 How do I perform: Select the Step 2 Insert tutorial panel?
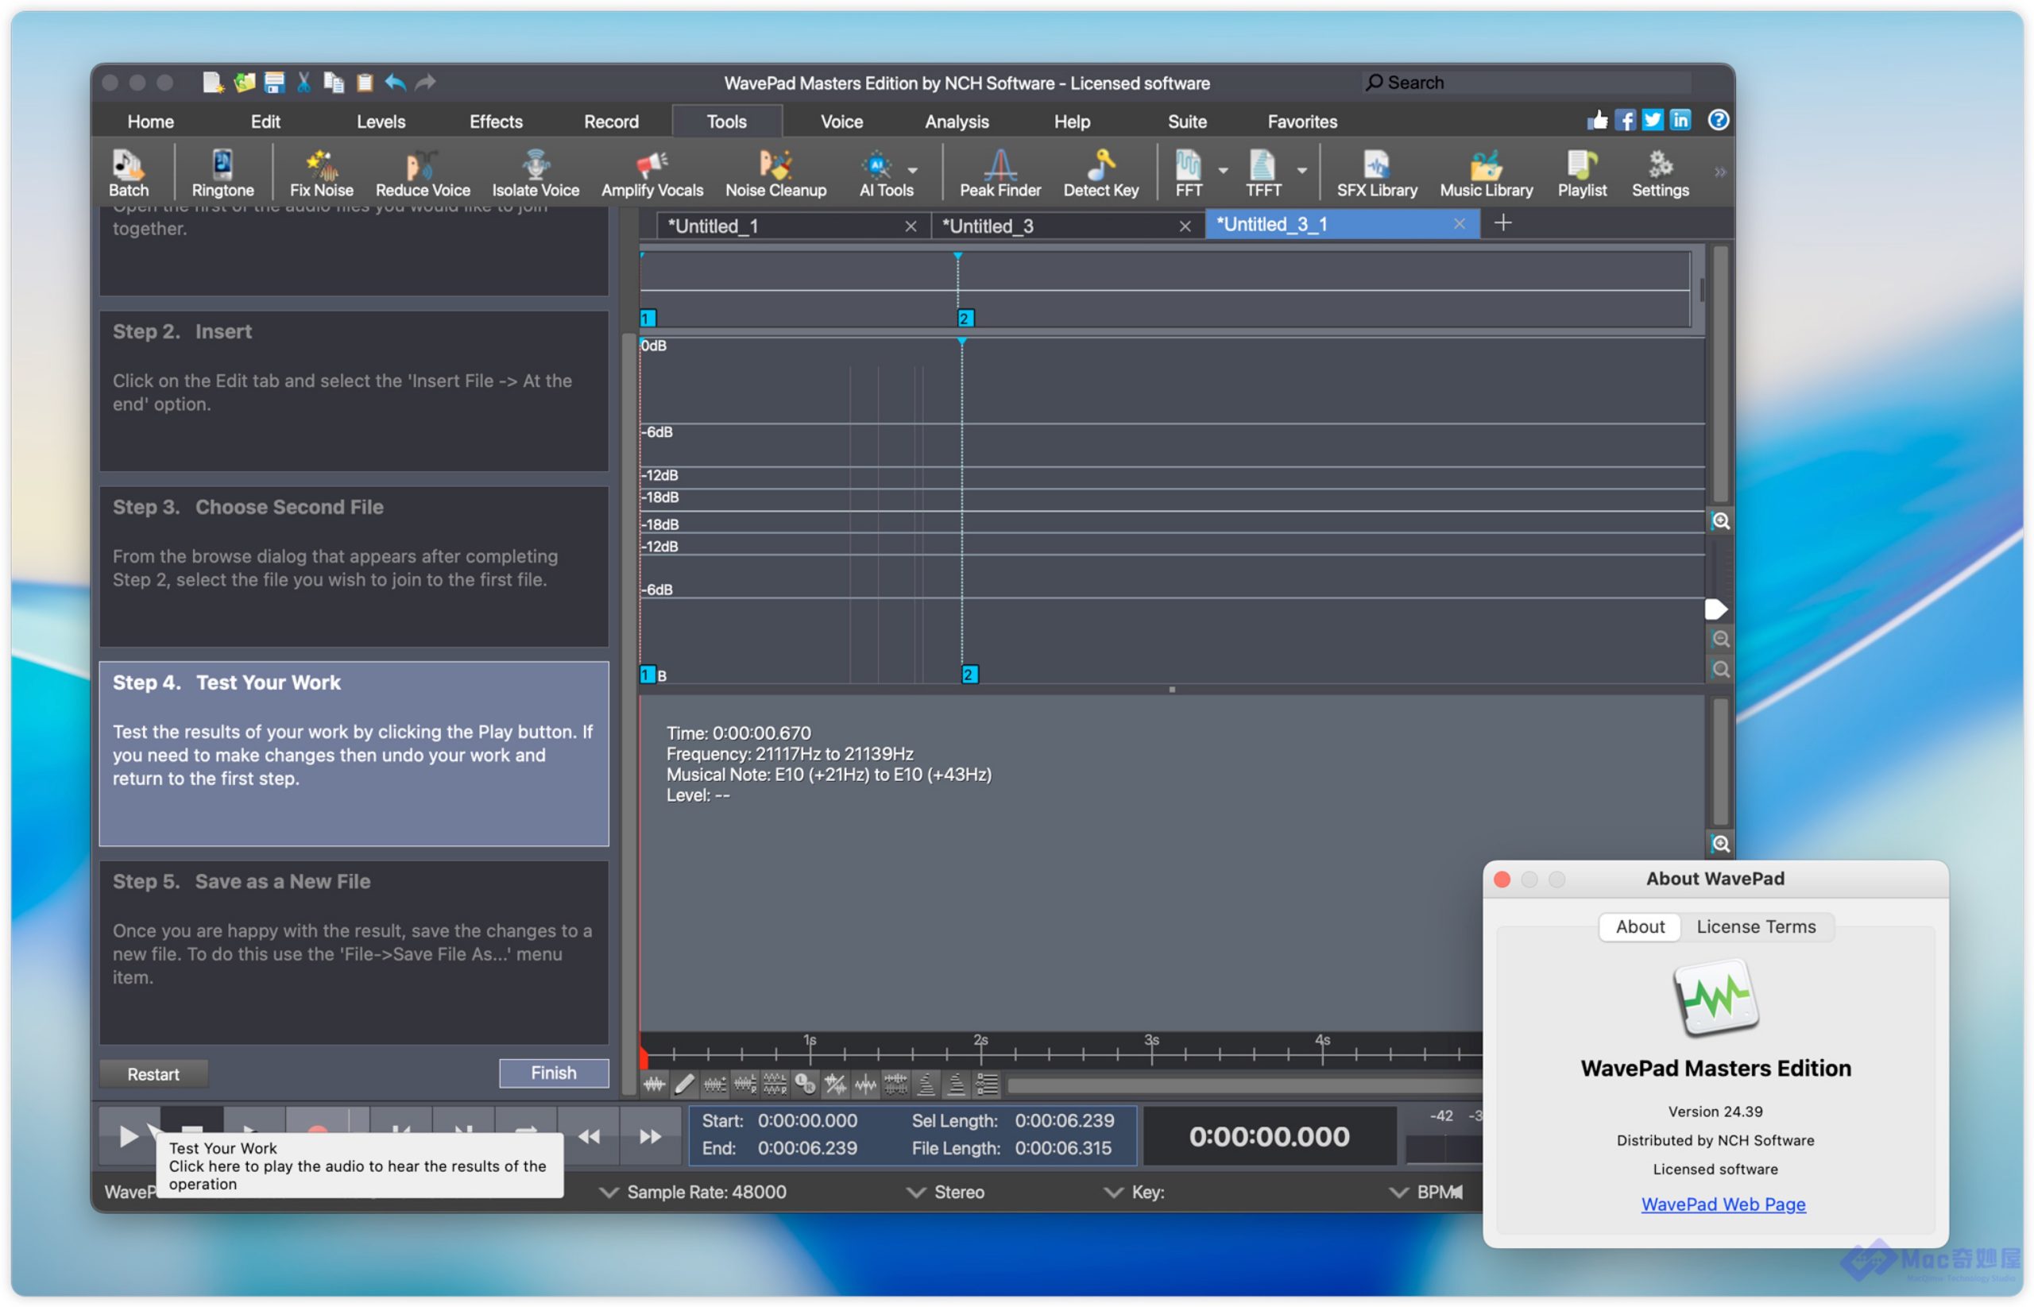point(354,390)
